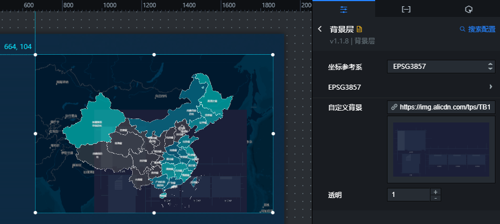Click the v1.1.8 | 背景层 version text

pyautogui.click(x=352, y=41)
